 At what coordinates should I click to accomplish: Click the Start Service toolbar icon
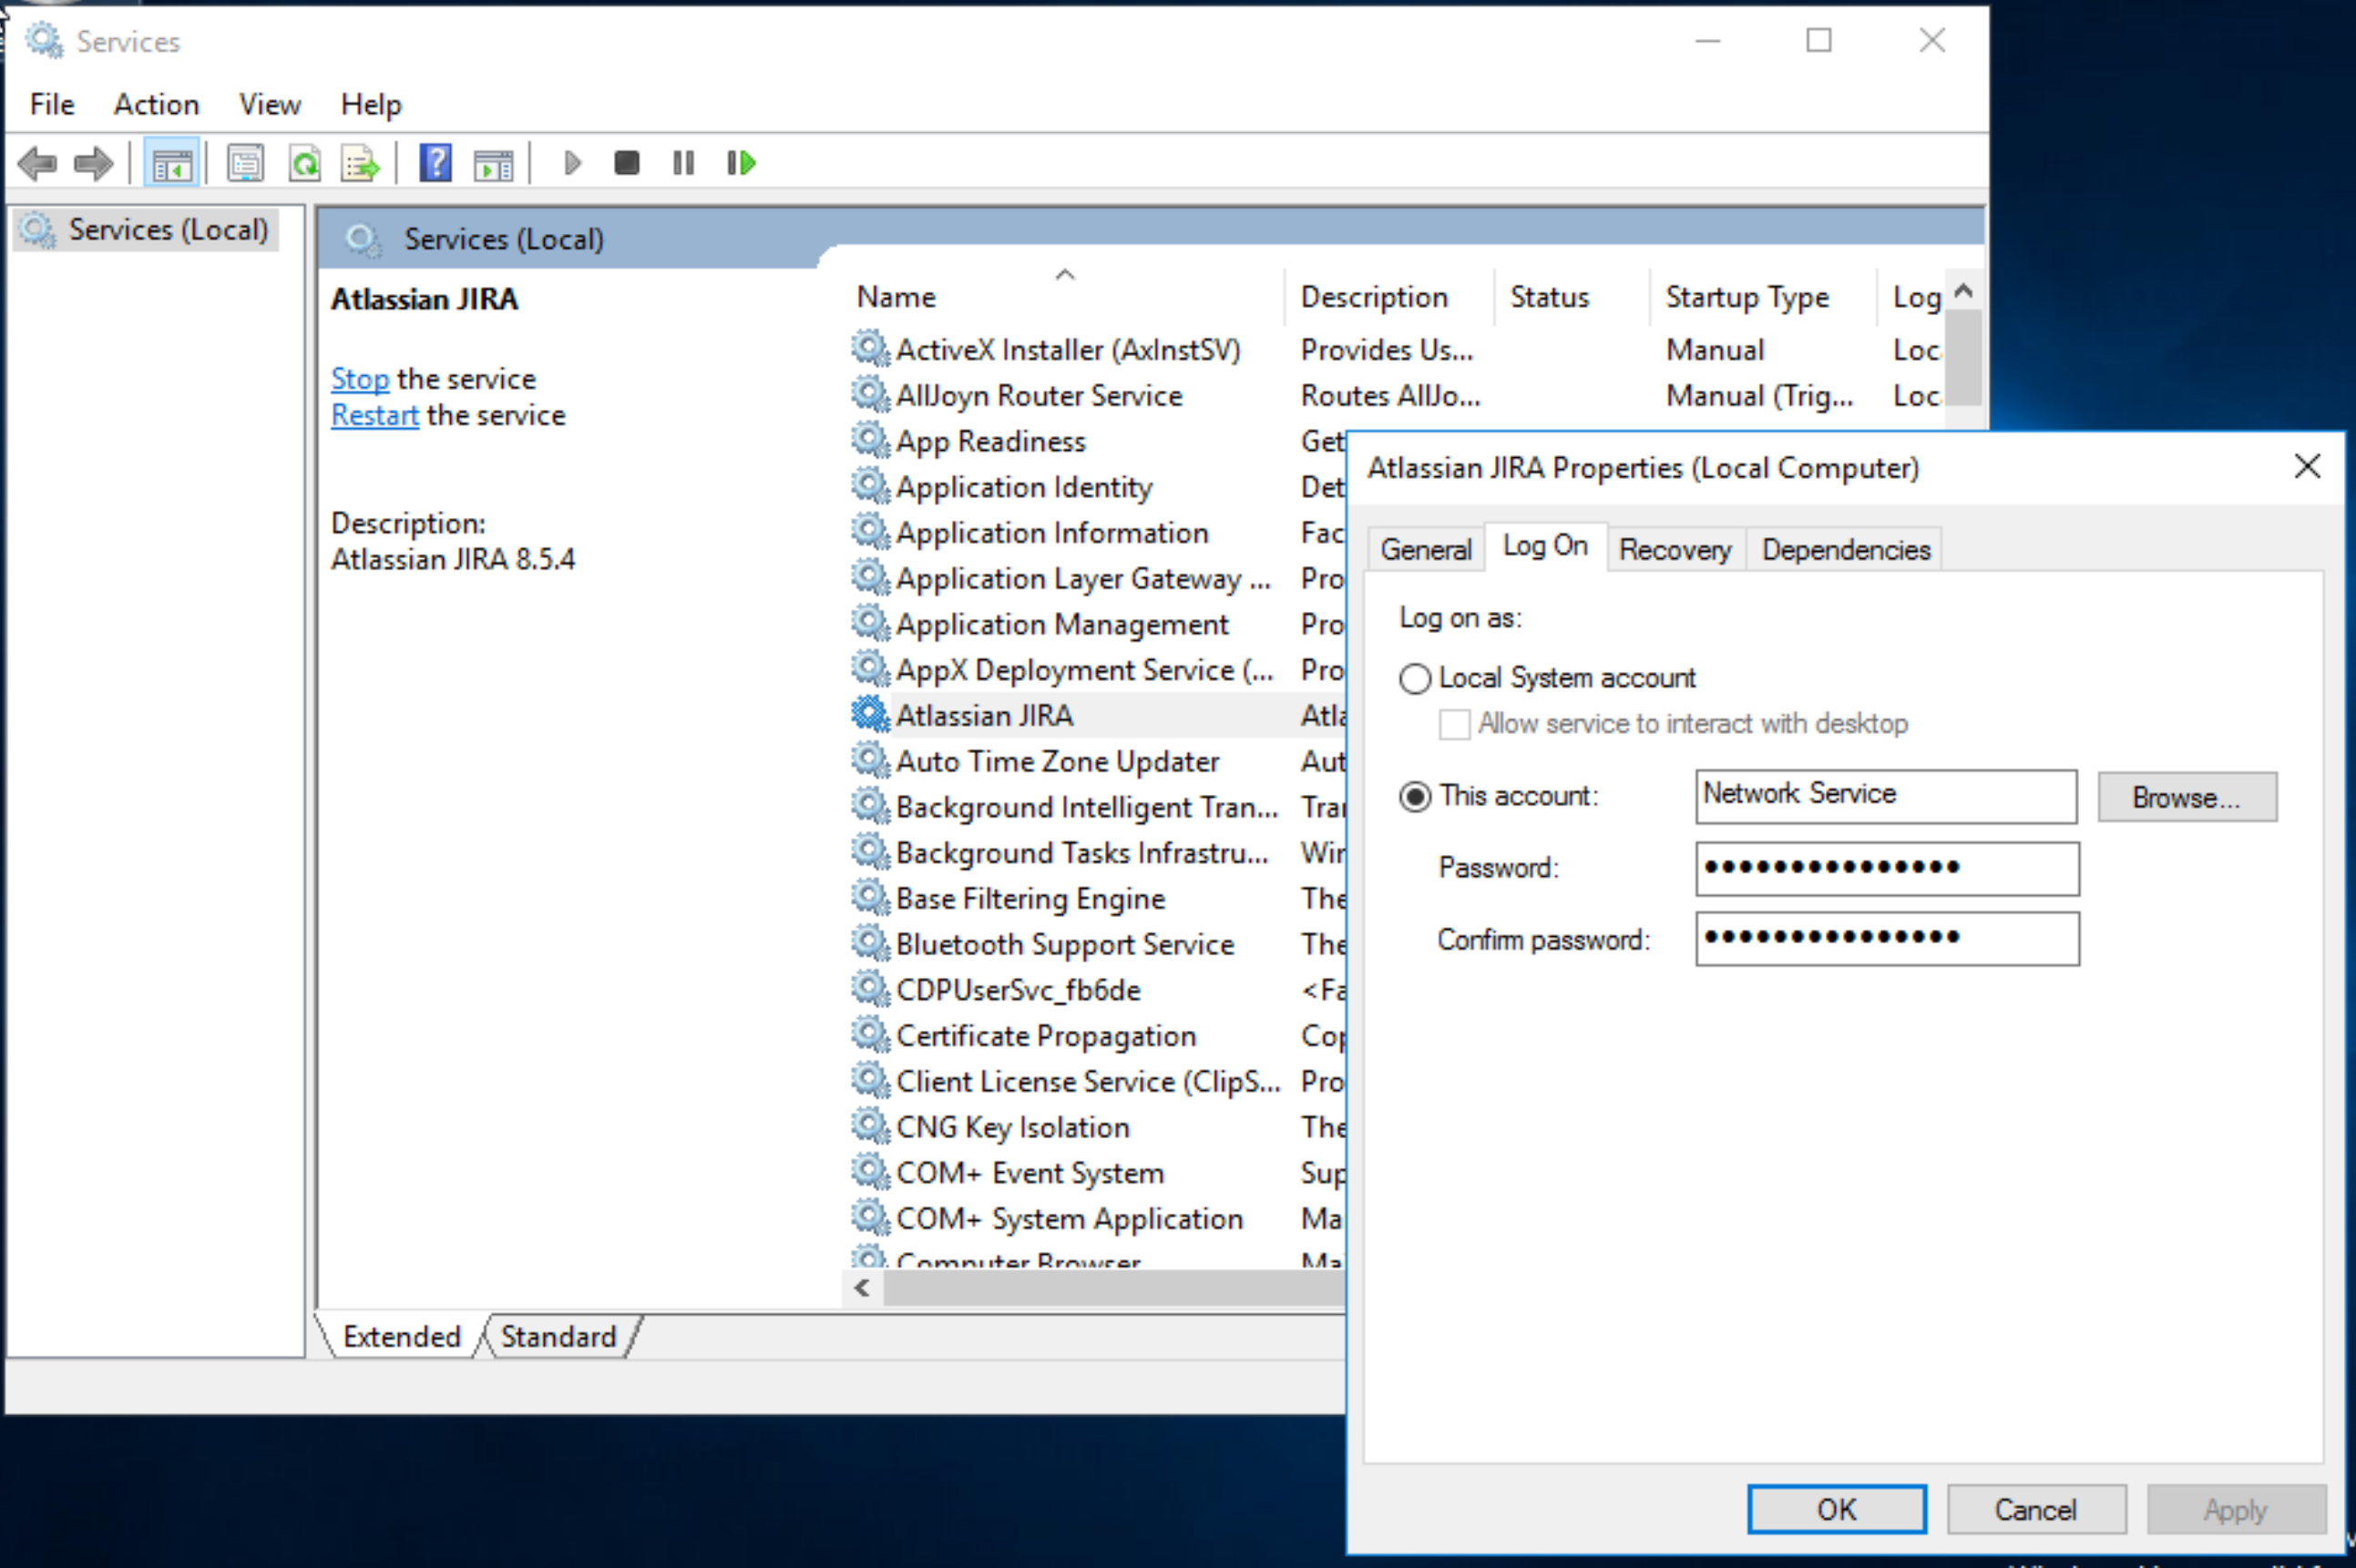pyautogui.click(x=572, y=163)
